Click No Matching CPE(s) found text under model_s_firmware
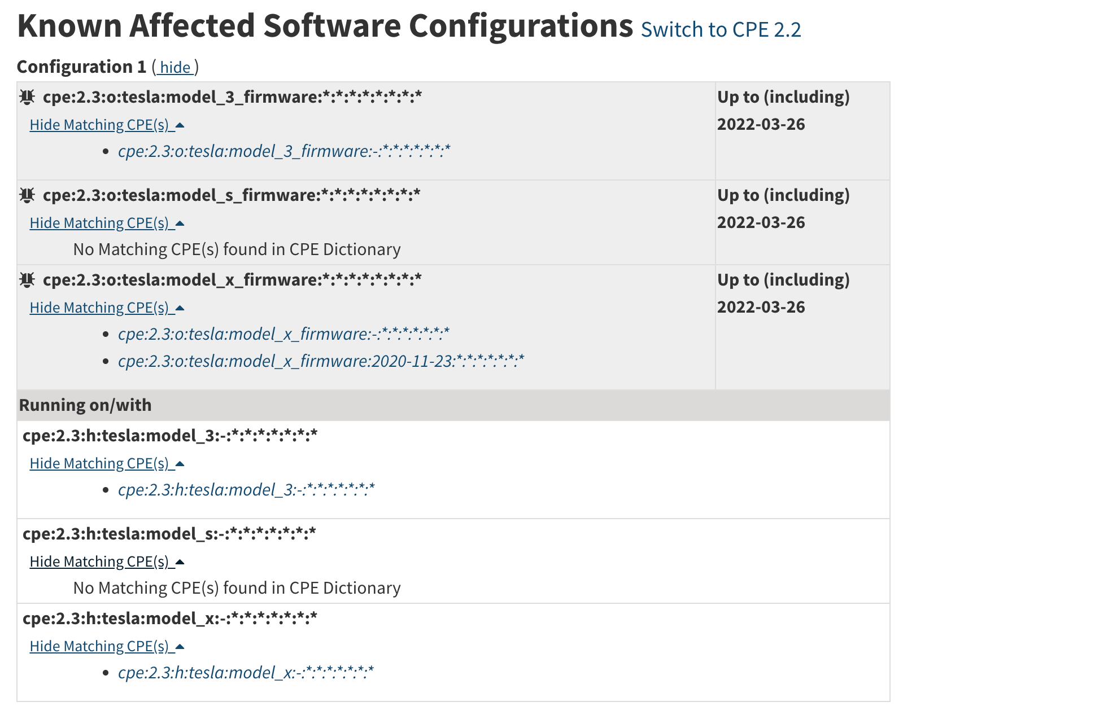1108x728 pixels. (x=236, y=248)
